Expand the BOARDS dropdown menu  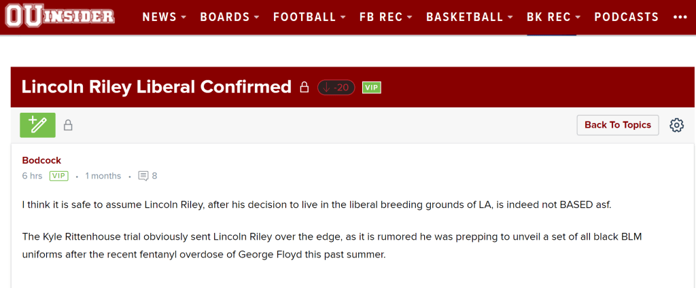pos(229,17)
